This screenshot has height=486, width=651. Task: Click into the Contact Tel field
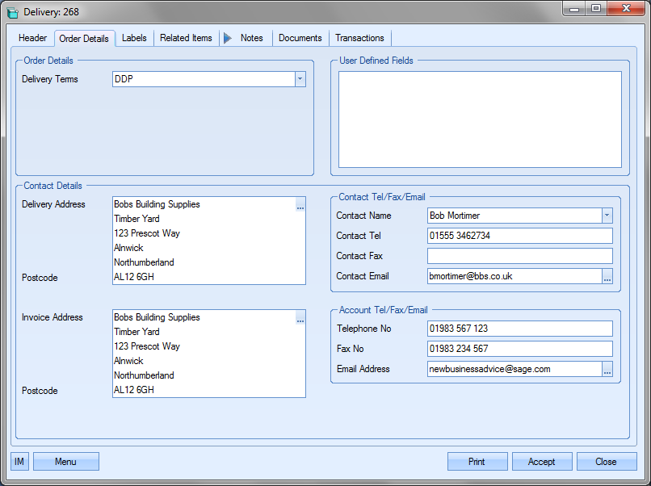pos(519,236)
